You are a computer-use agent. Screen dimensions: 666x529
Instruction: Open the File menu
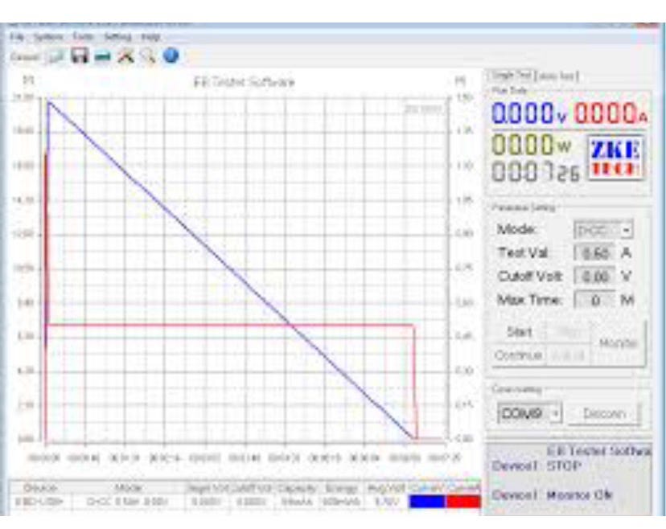pos(17,37)
